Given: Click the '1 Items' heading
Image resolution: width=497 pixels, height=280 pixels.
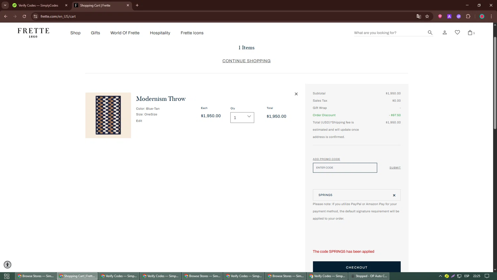Looking at the screenshot, I should (x=247, y=48).
